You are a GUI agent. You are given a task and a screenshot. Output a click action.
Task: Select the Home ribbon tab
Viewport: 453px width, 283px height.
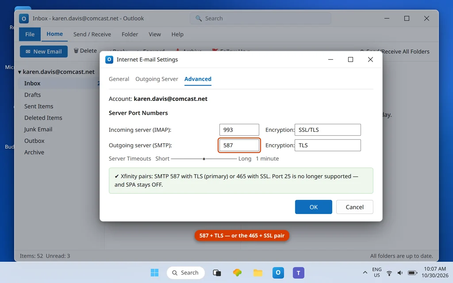(54, 34)
